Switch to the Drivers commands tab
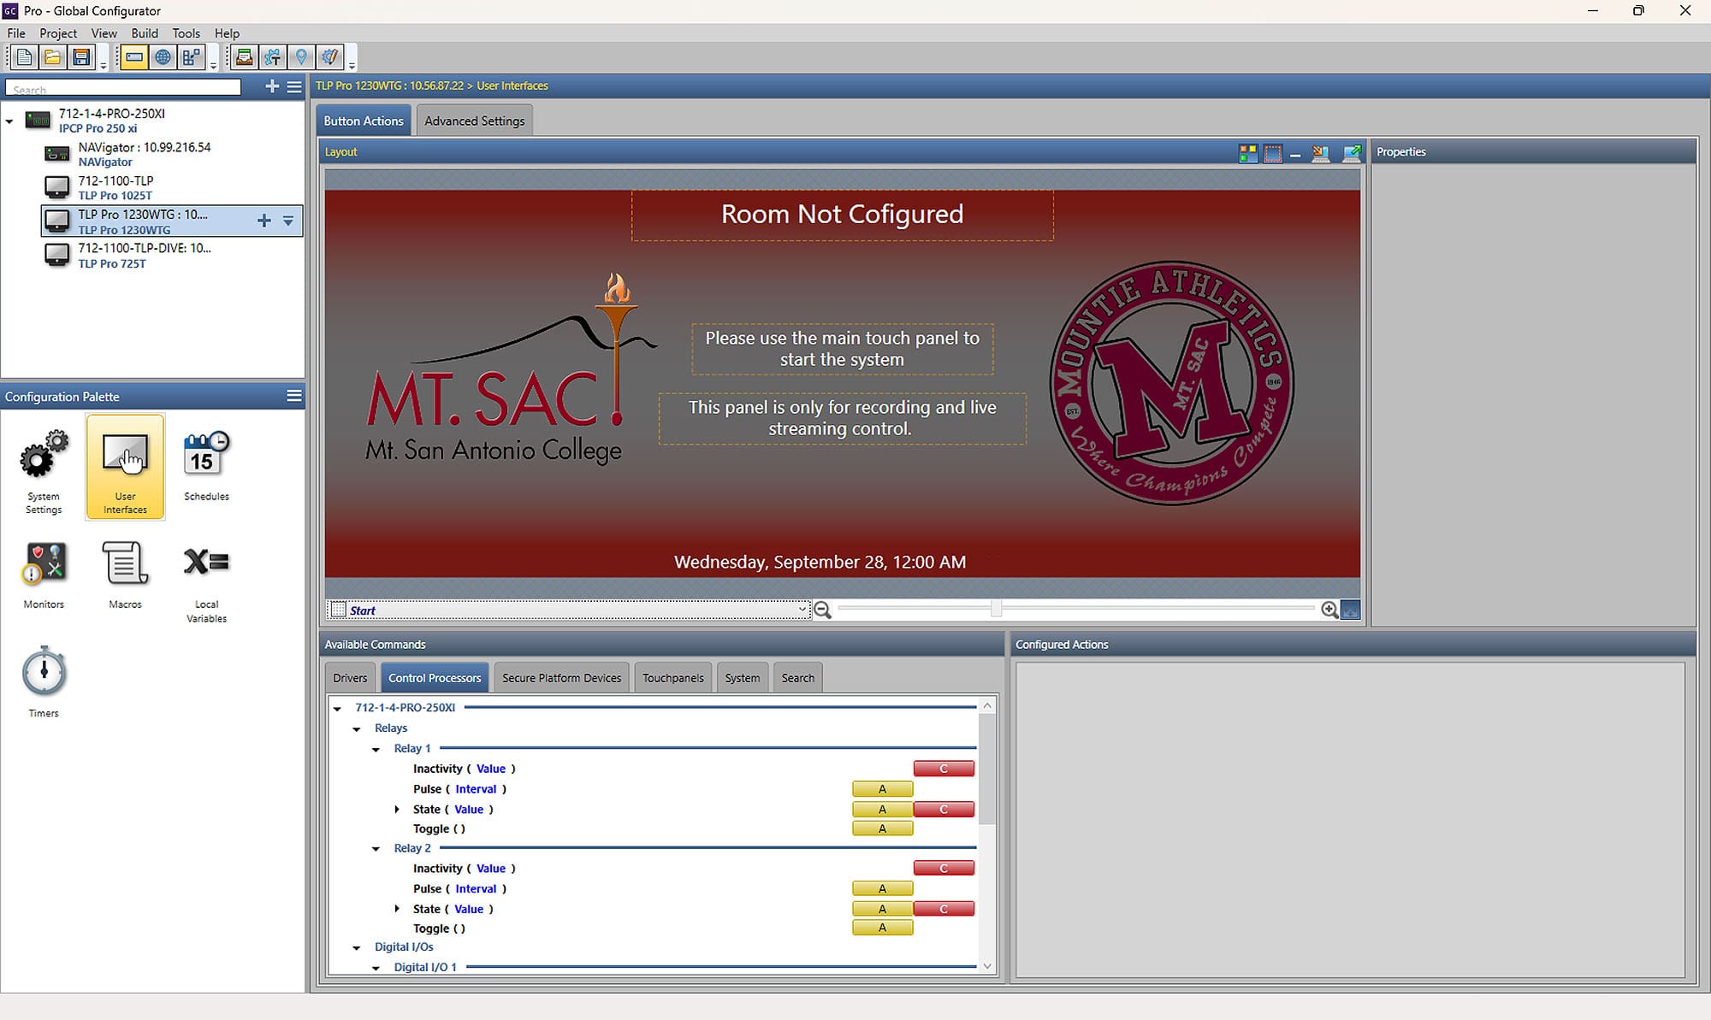 coord(350,678)
